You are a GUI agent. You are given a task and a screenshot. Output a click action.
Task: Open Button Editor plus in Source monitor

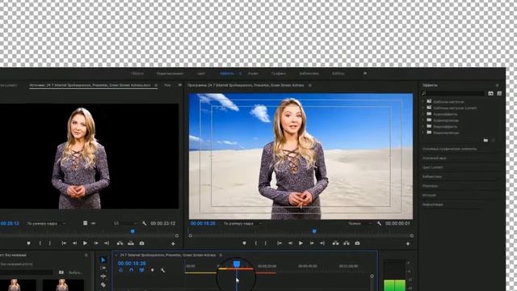(173, 243)
